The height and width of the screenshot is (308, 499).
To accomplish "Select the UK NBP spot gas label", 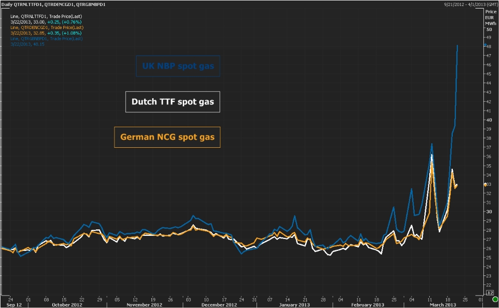I will 178,66.
